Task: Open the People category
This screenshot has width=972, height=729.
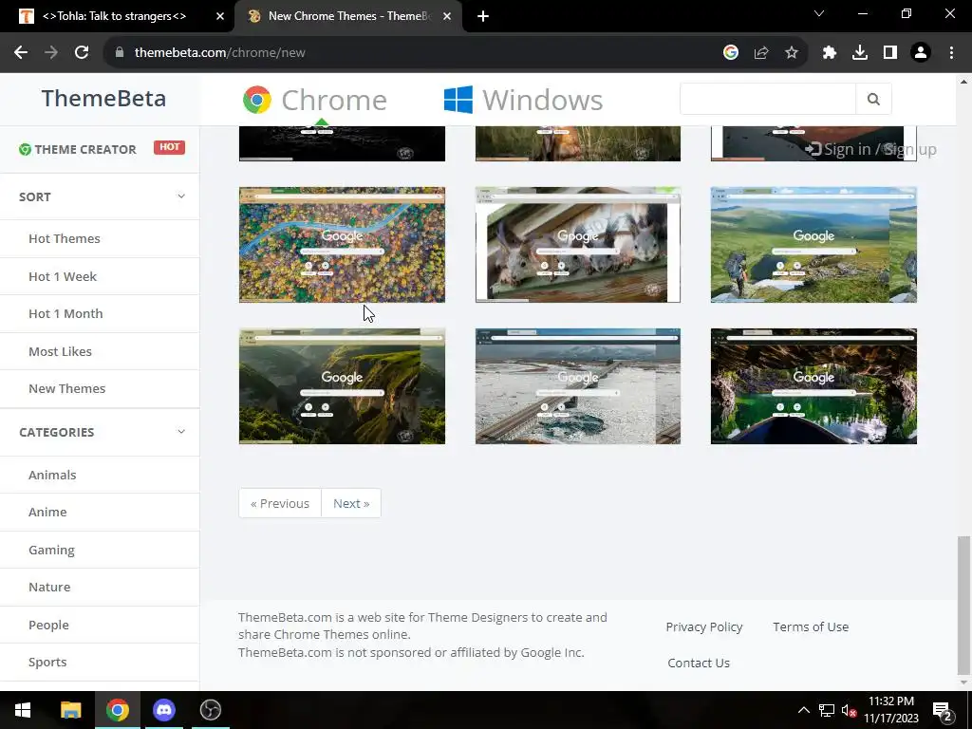Action: pyautogui.click(x=49, y=625)
